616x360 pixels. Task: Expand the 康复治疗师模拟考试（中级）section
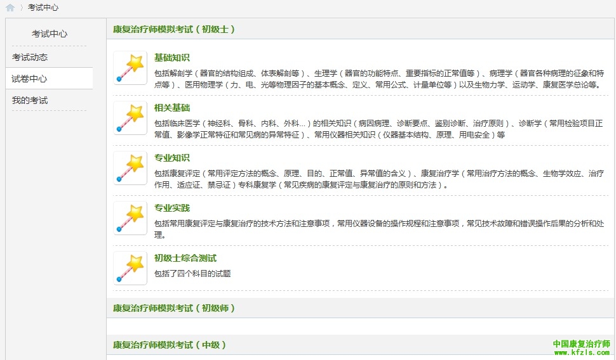(170, 345)
